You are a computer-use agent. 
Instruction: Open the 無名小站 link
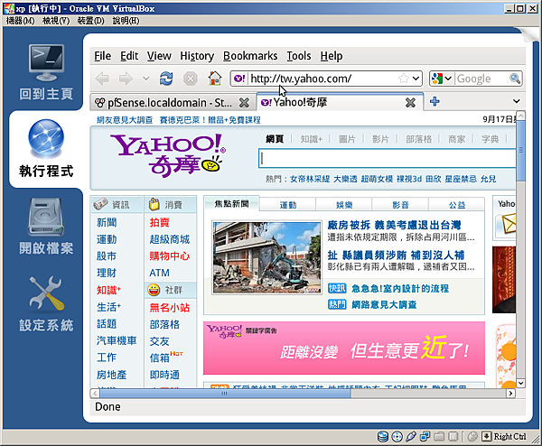(170, 308)
